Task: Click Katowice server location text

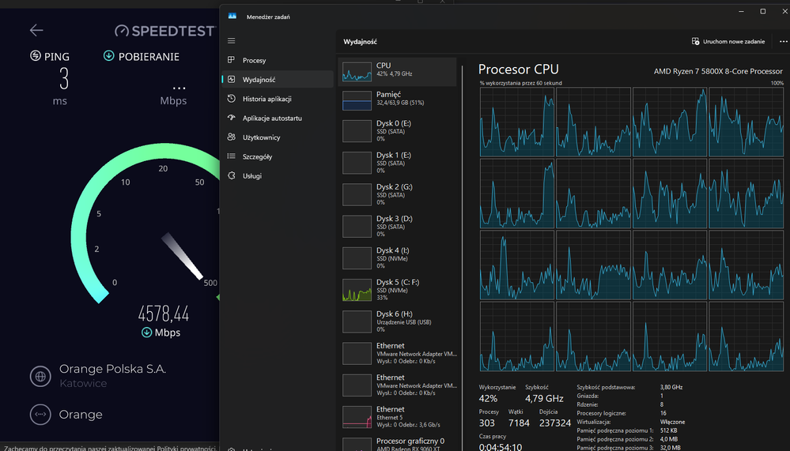Action: [83, 384]
